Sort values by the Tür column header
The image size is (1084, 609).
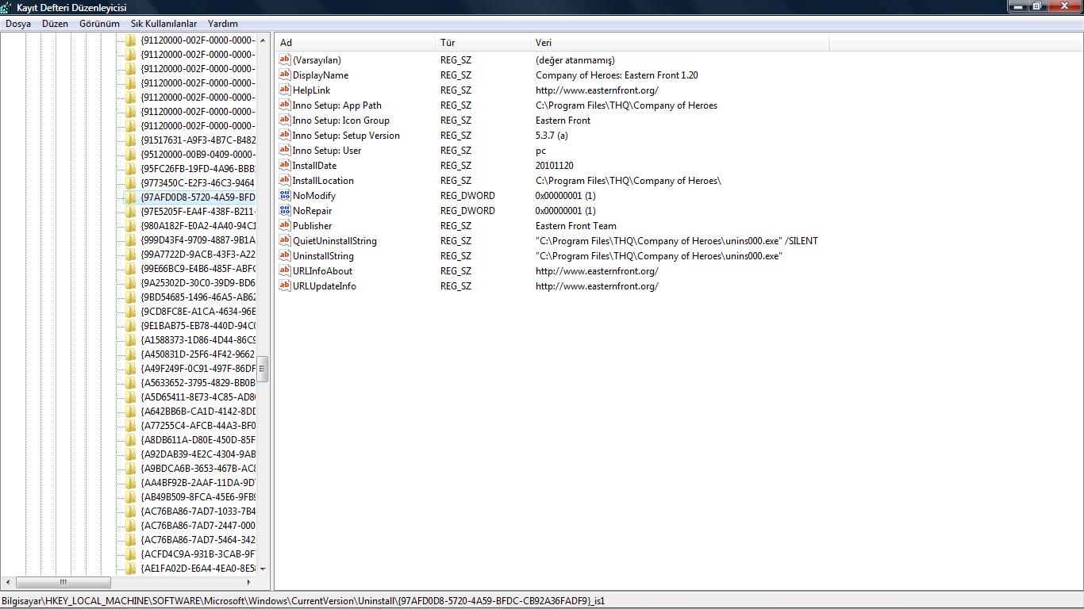coord(484,43)
